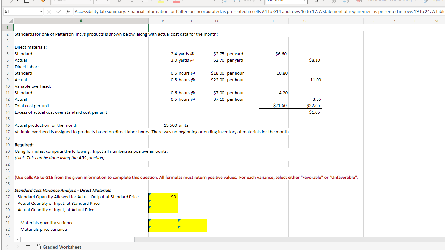Select the $22.00 per hour rate cell
The width and height of the screenshot is (445, 250).
[x=216, y=80]
